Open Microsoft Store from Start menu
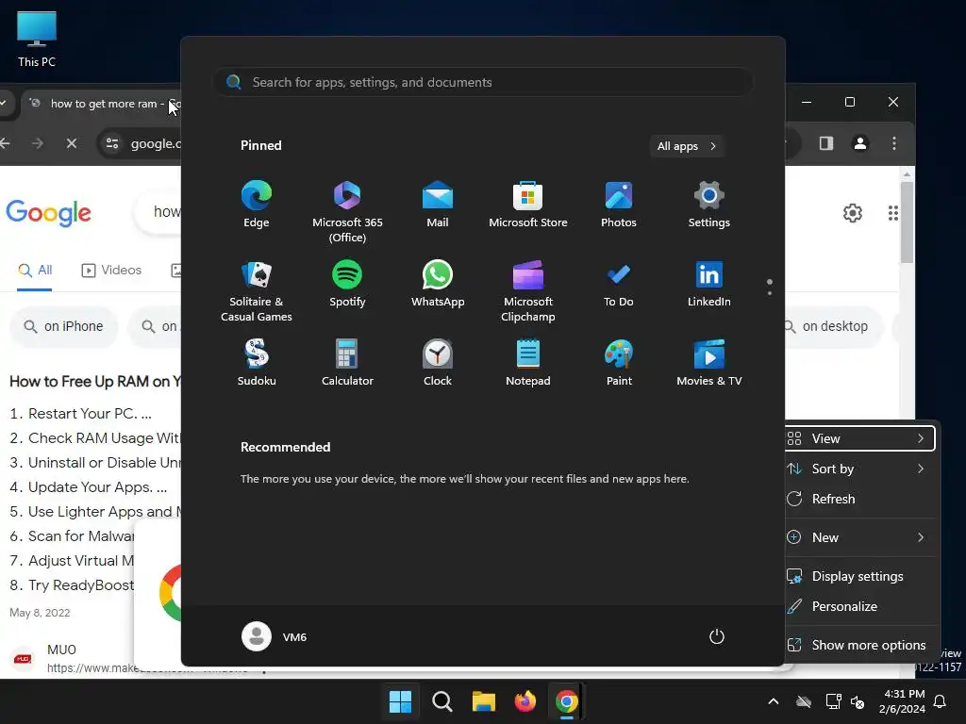Viewport: 966px width, 724px height. (528, 205)
